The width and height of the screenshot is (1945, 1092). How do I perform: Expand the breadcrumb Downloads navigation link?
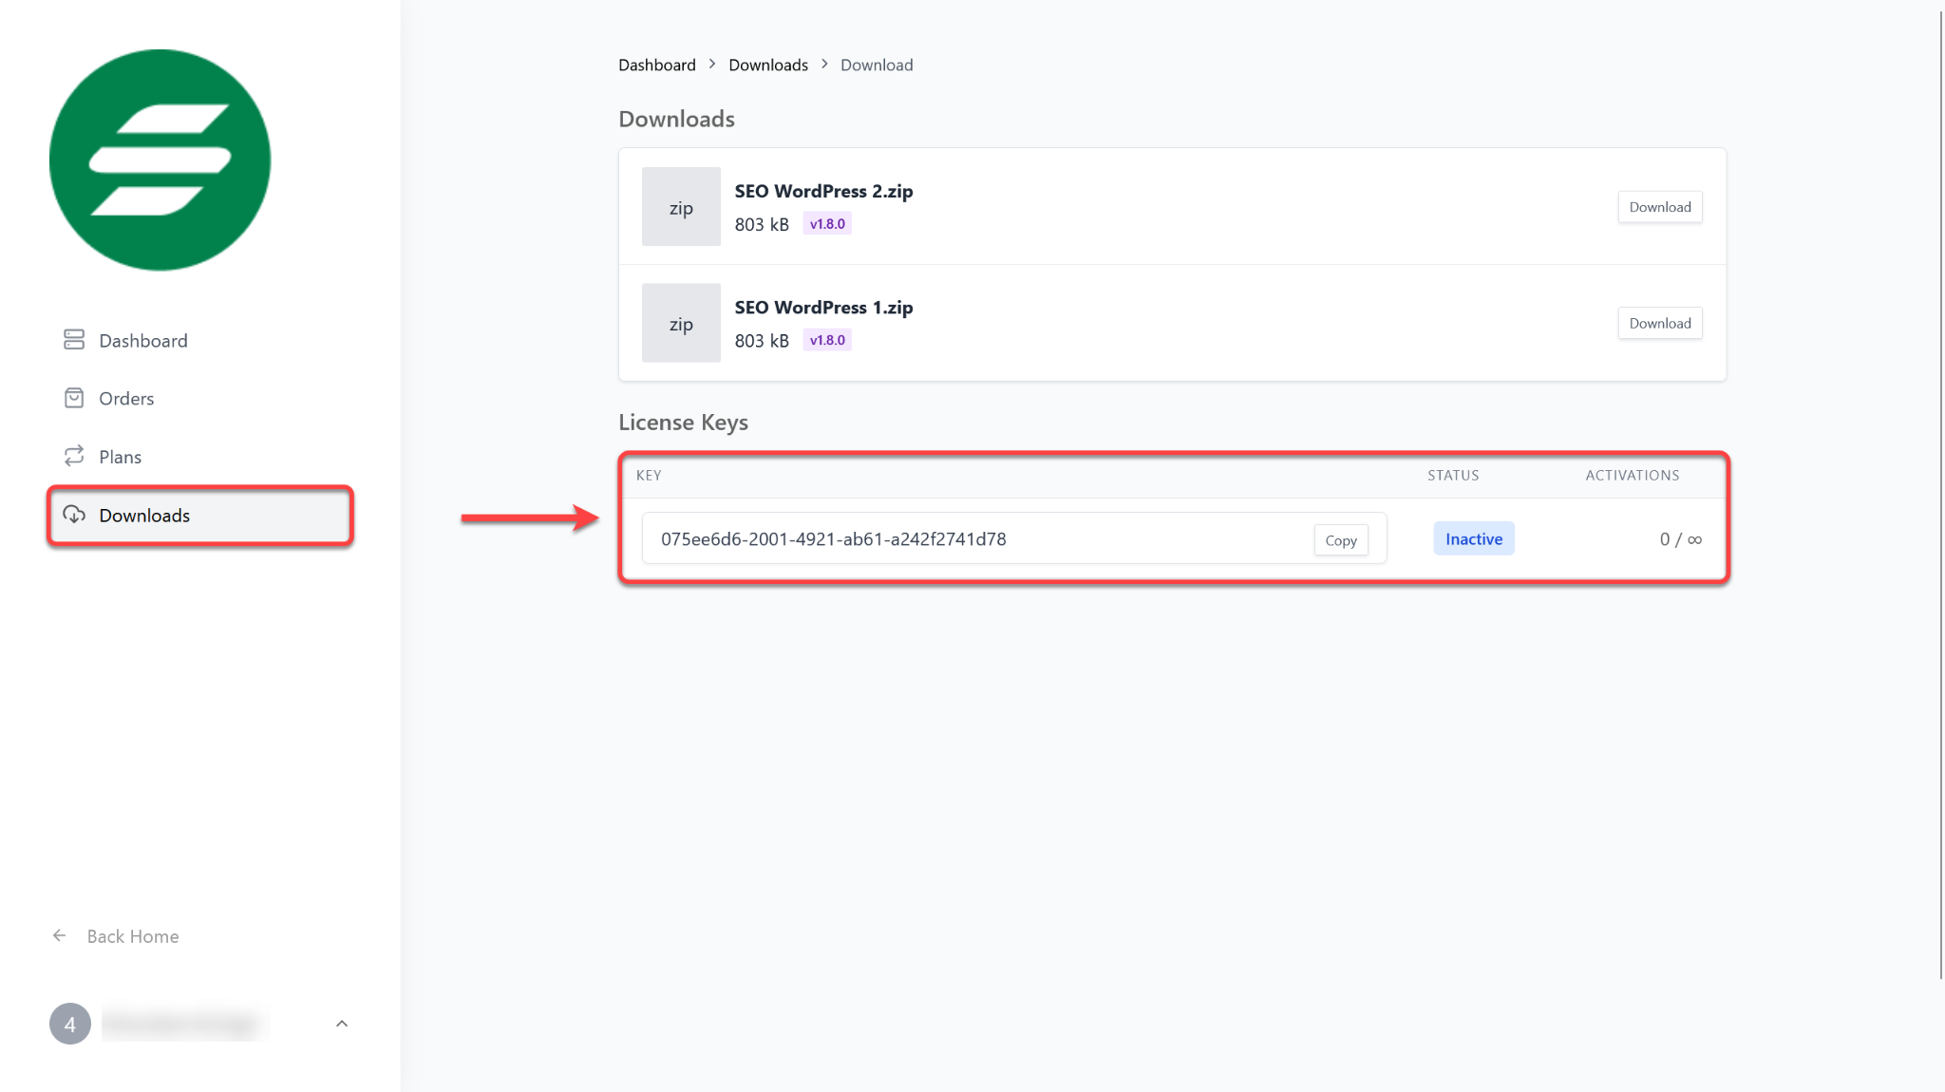(768, 64)
